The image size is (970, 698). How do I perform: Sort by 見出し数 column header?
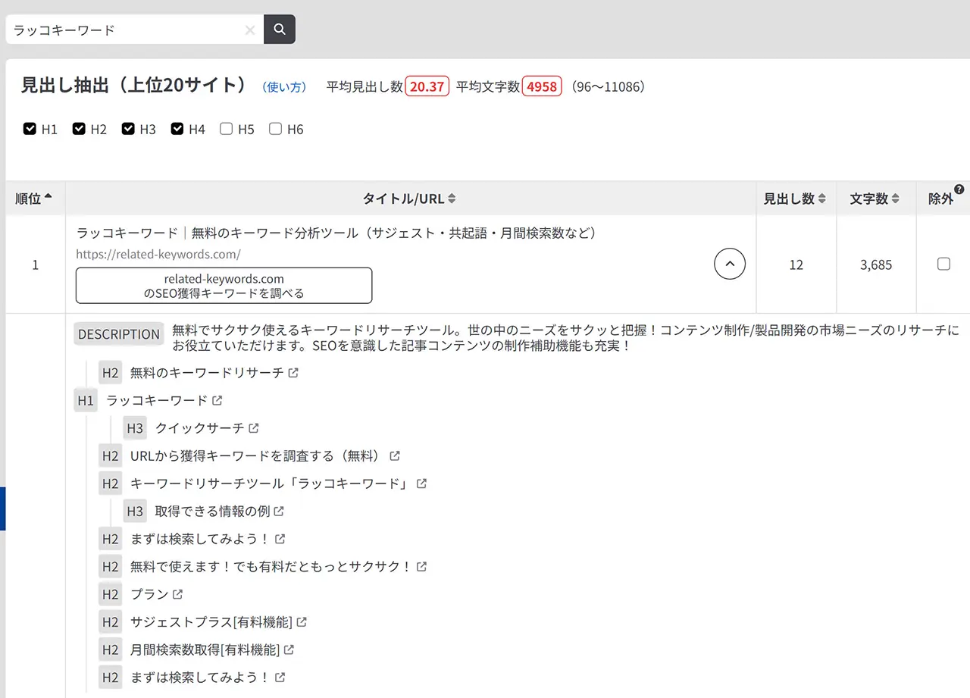[796, 199]
